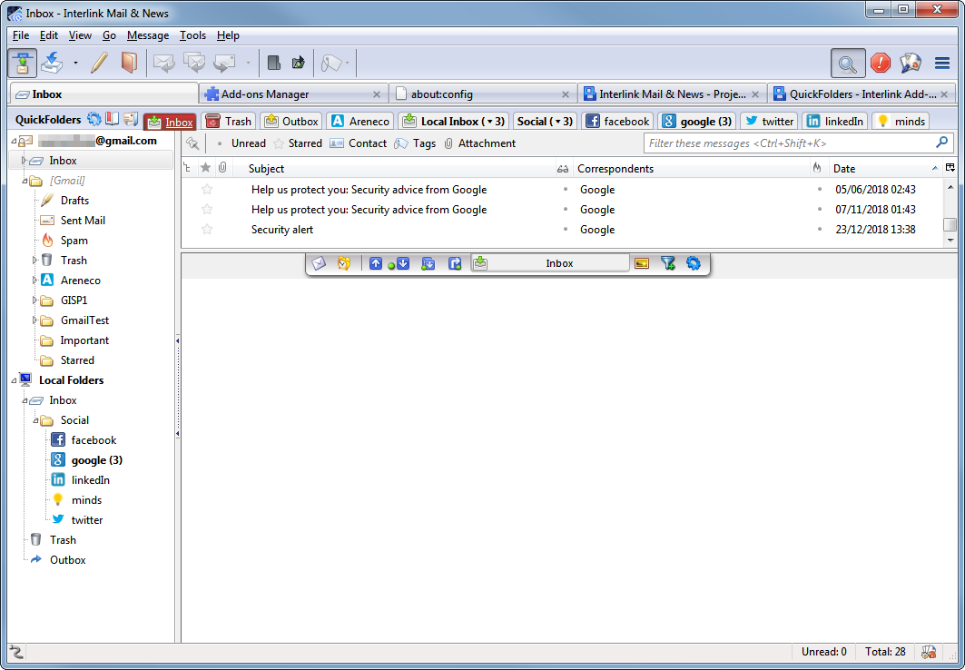This screenshot has height=670, width=965.
Task: Click the Forward icon in main toolbar
Action: coord(224,63)
